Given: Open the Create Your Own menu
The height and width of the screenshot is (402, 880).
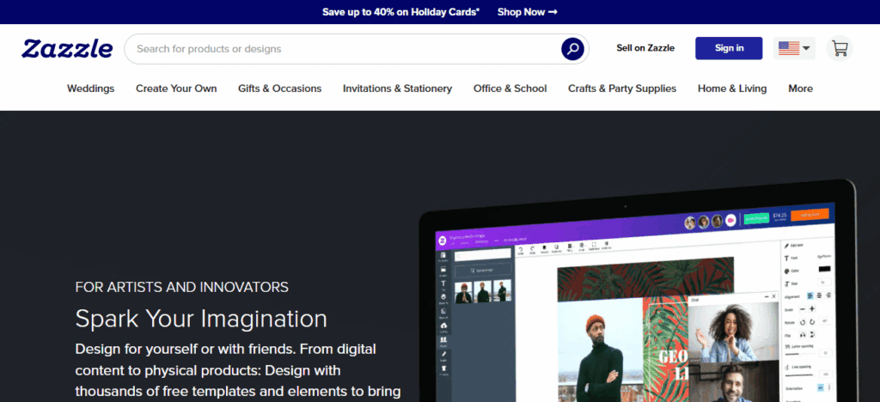Looking at the screenshot, I should pos(176,88).
